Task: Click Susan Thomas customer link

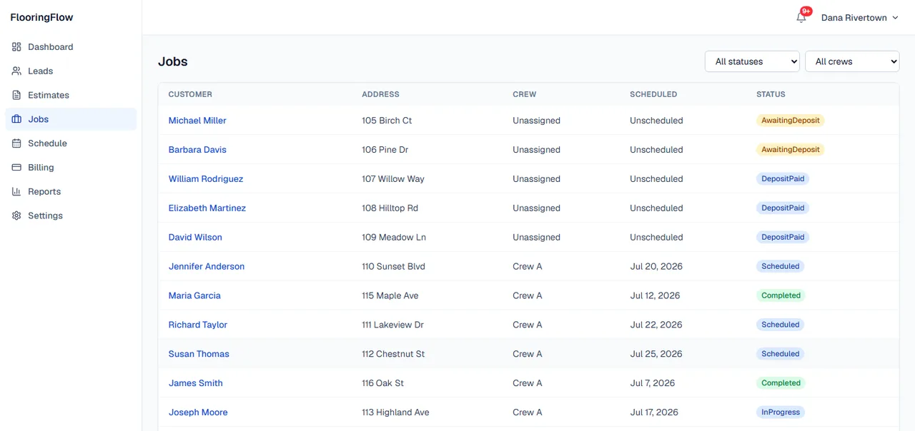Action: tap(199, 354)
